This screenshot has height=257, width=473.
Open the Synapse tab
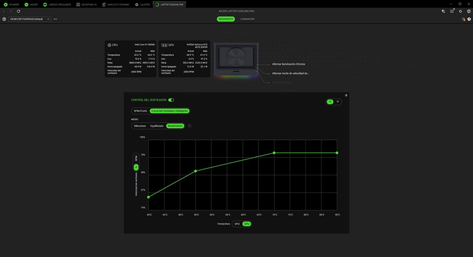tap(11, 5)
